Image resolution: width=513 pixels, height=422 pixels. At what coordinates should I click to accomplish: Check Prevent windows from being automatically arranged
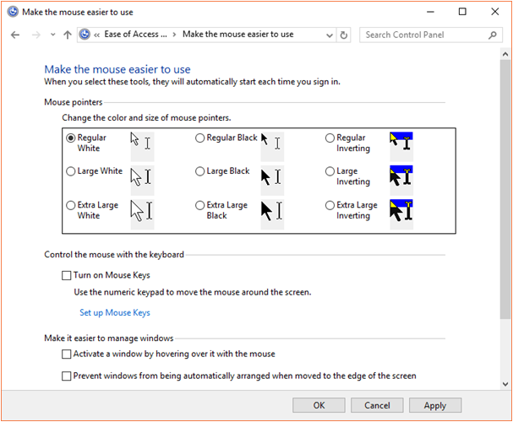click(x=67, y=376)
